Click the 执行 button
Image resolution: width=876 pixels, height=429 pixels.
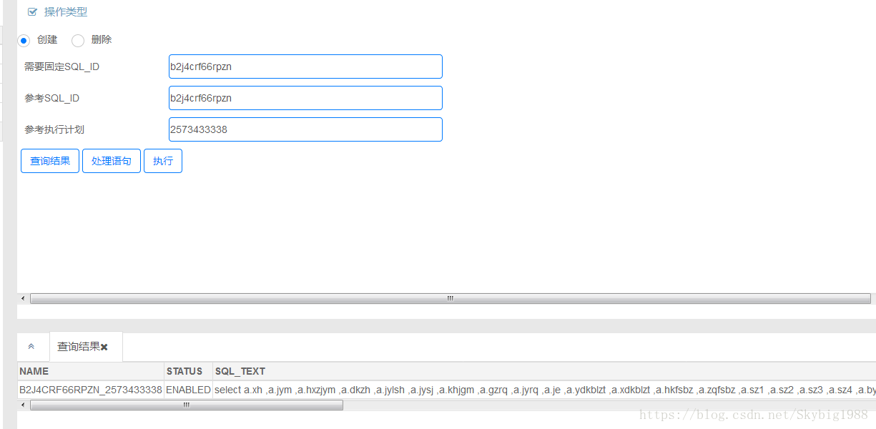tap(163, 161)
